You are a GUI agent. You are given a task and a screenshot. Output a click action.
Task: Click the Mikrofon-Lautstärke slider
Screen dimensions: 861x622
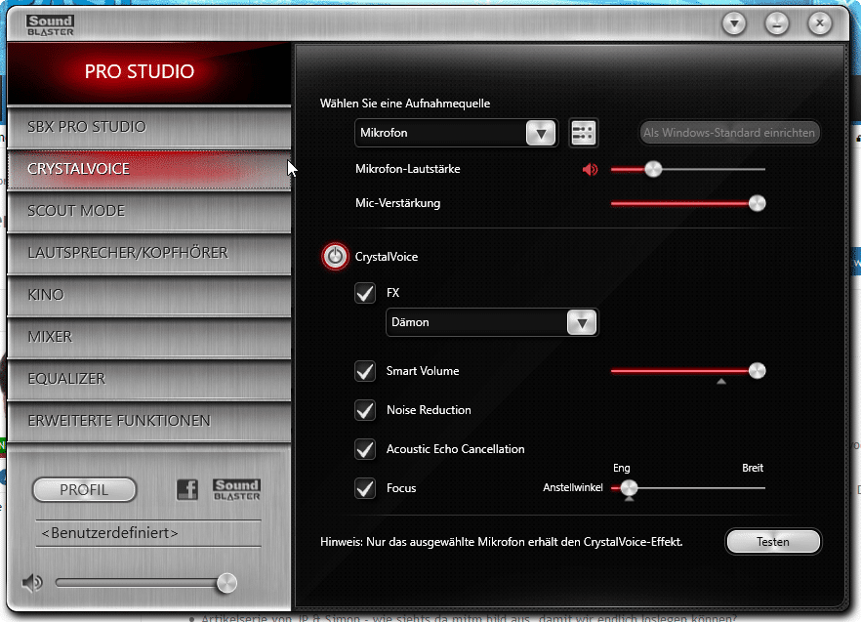(x=687, y=170)
